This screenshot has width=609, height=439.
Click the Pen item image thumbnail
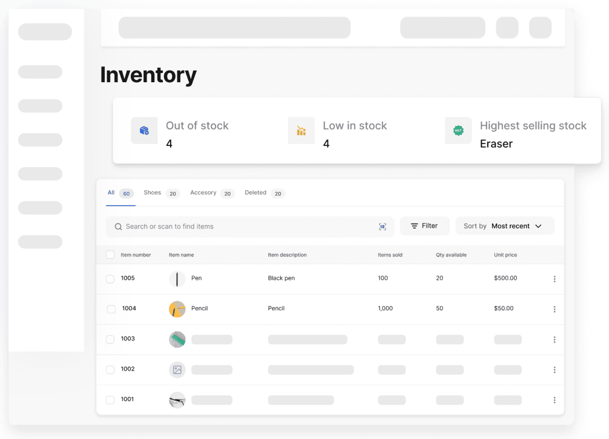(x=177, y=278)
